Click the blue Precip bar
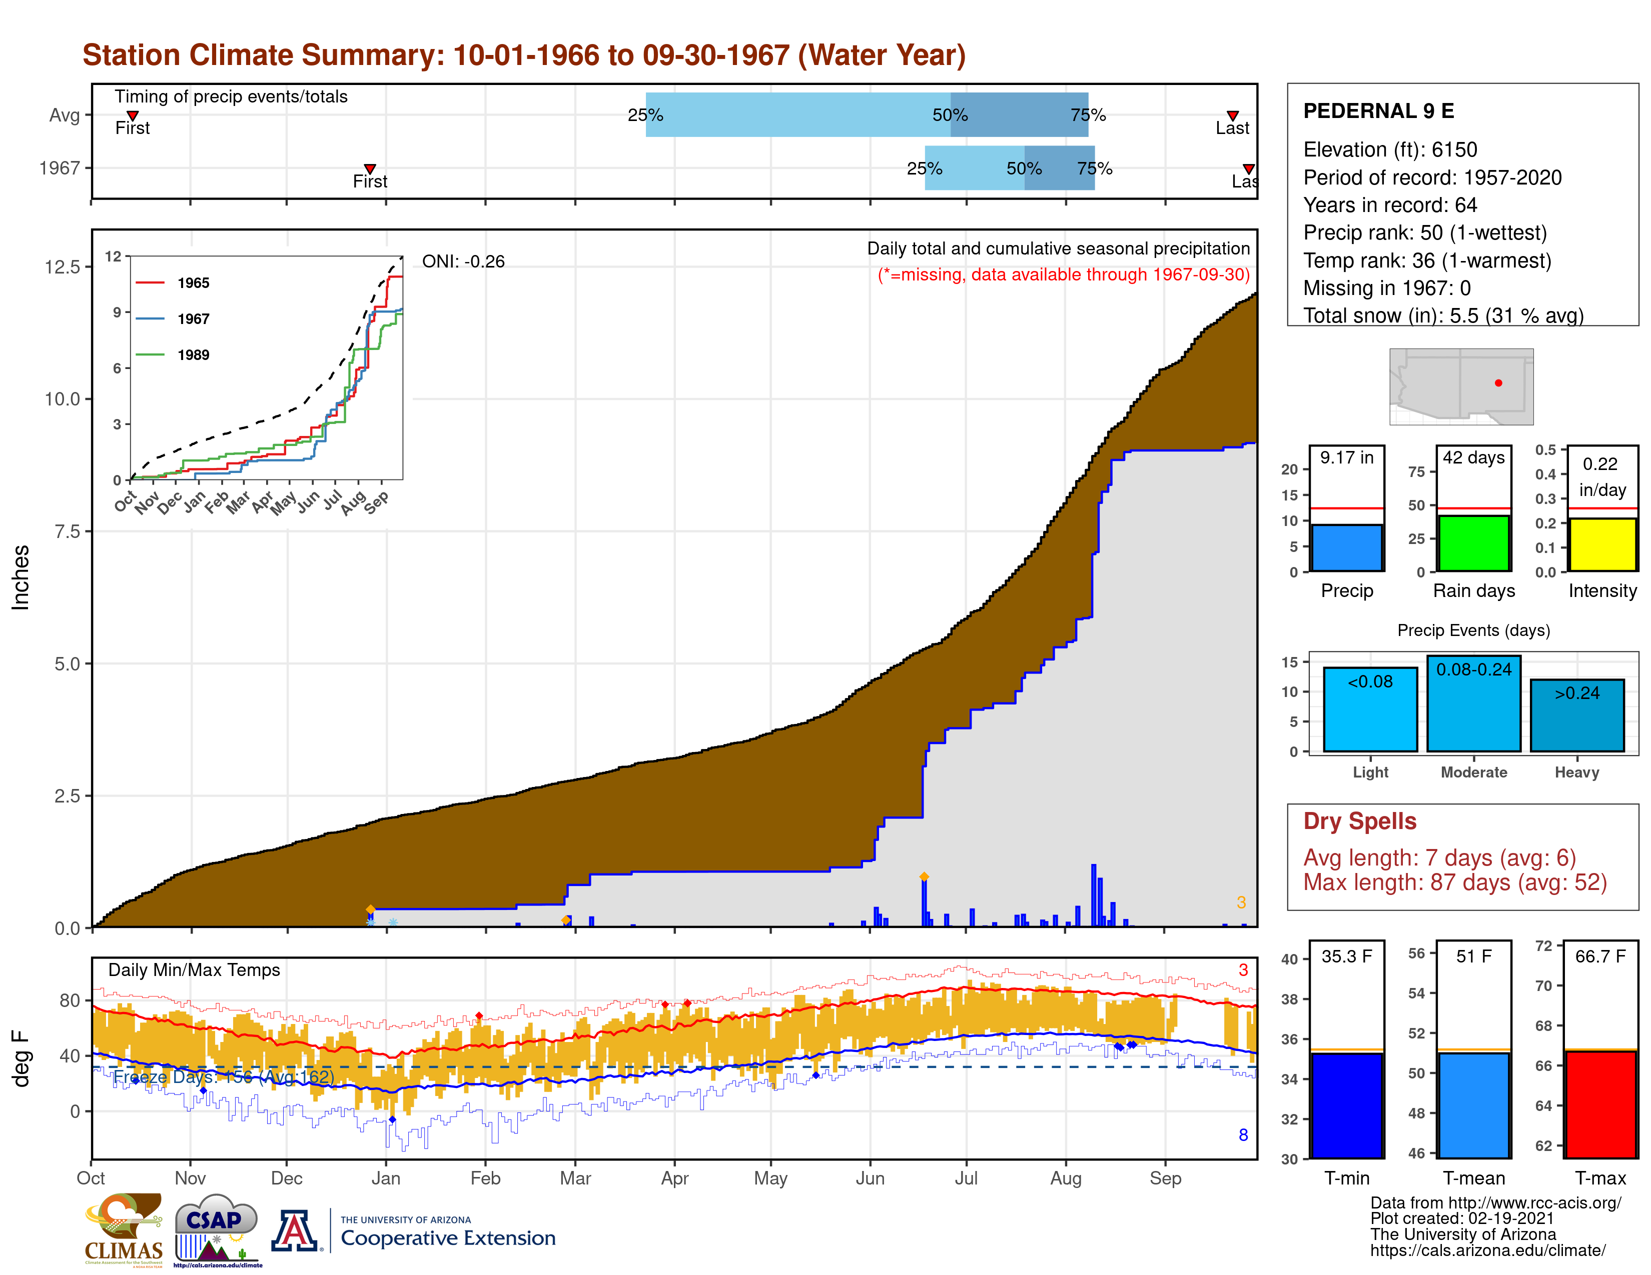This screenshot has width=1651, height=1275. [1346, 547]
